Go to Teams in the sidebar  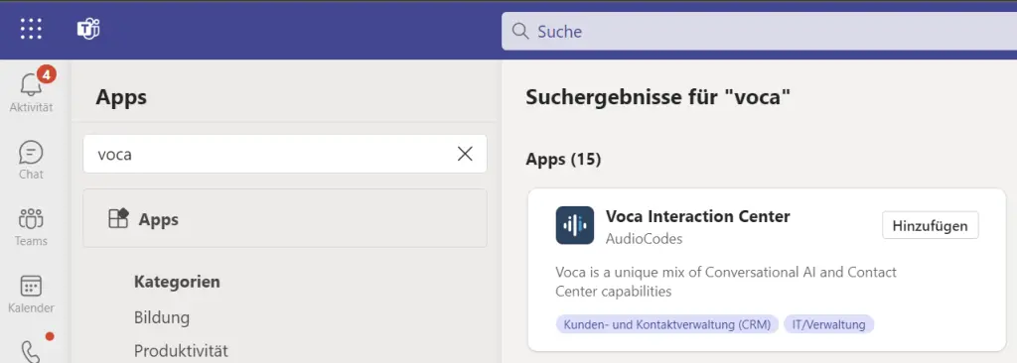tap(31, 227)
